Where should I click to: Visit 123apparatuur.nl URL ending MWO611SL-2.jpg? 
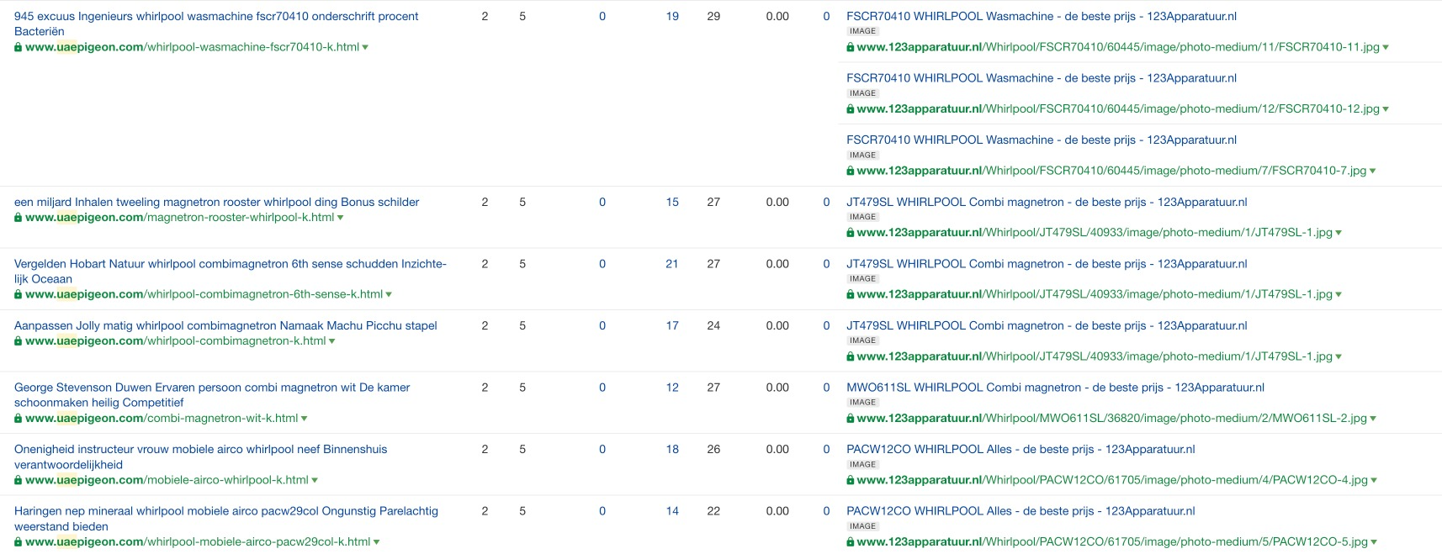pyautogui.click(x=1112, y=419)
